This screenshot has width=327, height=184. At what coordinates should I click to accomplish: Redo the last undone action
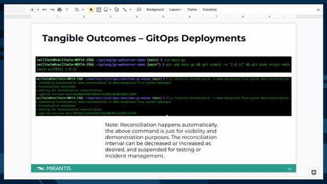click(52, 10)
